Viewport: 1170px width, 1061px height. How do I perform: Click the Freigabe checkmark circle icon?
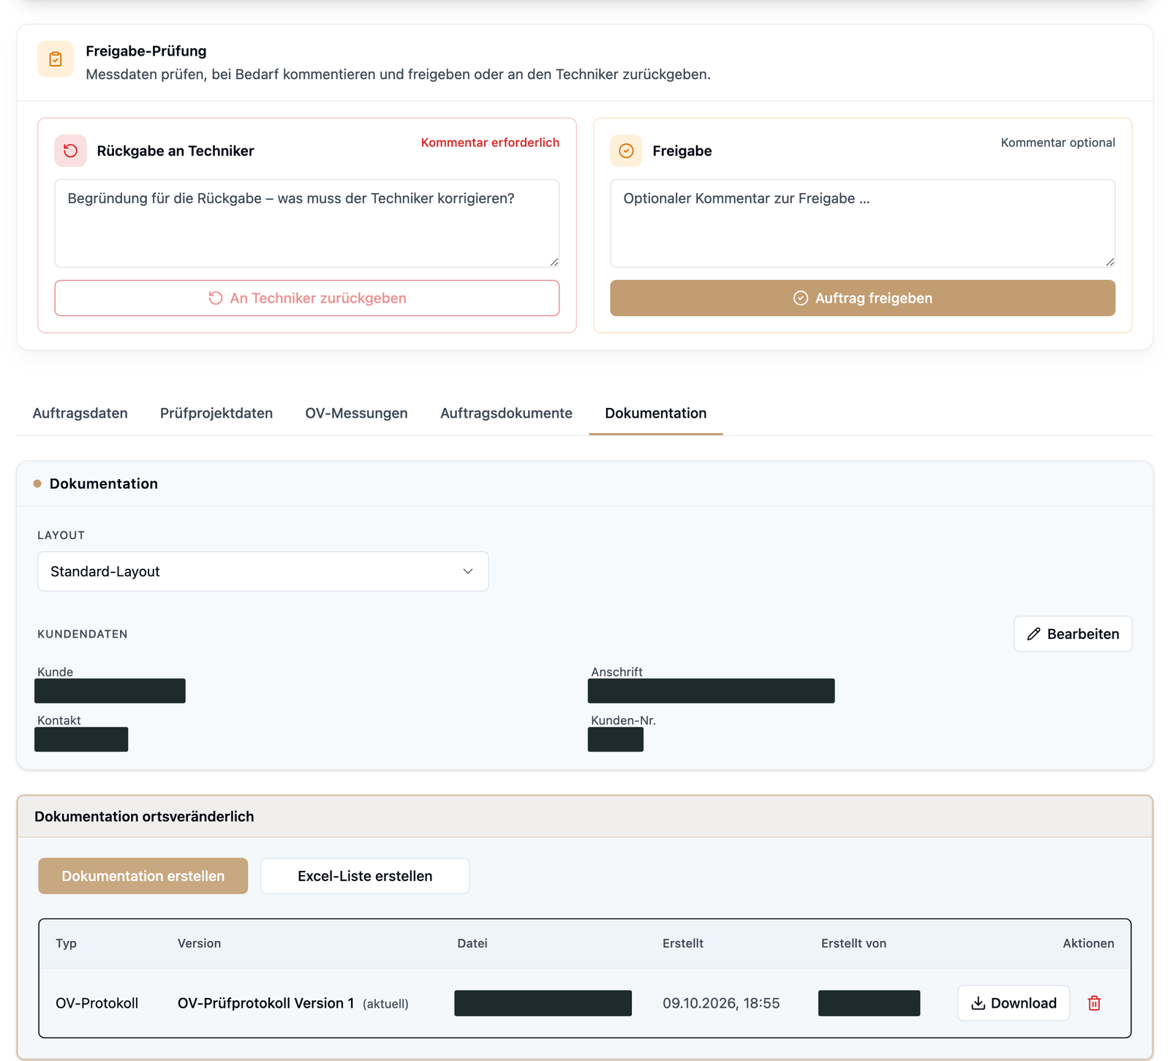(x=626, y=151)
